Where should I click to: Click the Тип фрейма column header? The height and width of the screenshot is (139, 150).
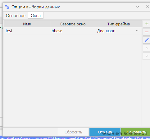119,24
